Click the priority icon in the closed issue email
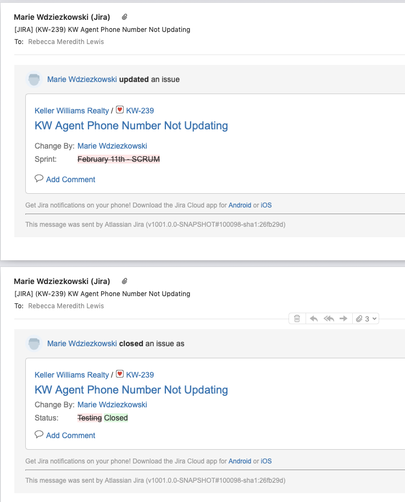This screenshot has height=502, width=405. tap(119, 374)
